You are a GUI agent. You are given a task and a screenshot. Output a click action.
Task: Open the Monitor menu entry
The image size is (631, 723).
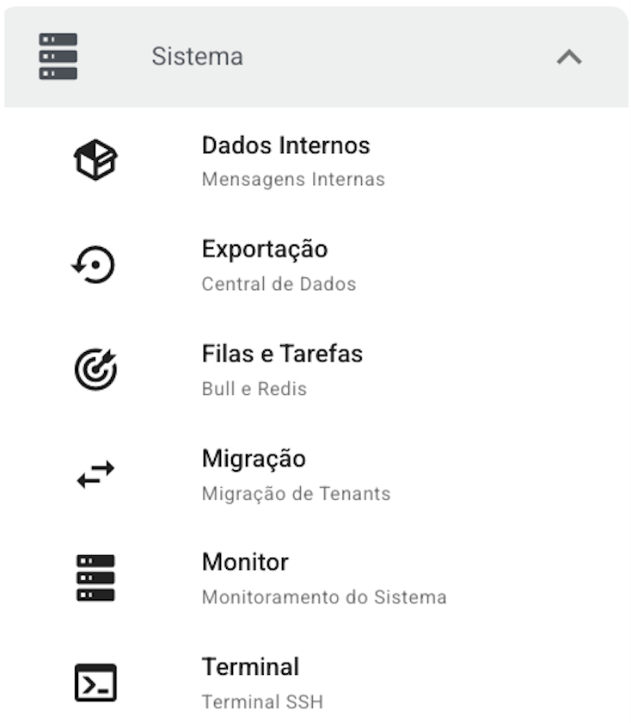245,563
